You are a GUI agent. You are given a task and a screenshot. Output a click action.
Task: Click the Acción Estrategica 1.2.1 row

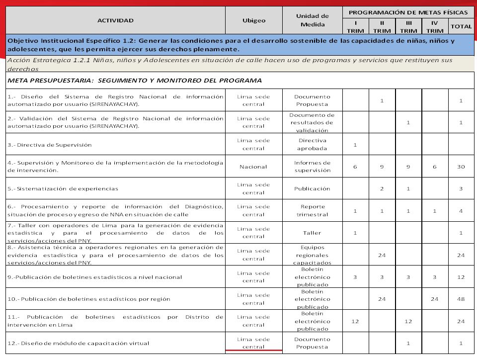[239, 64]
